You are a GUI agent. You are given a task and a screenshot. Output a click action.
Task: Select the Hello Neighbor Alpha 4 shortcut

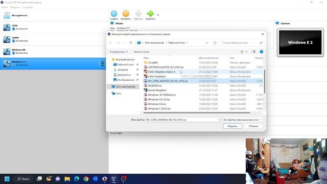(160, 72)
